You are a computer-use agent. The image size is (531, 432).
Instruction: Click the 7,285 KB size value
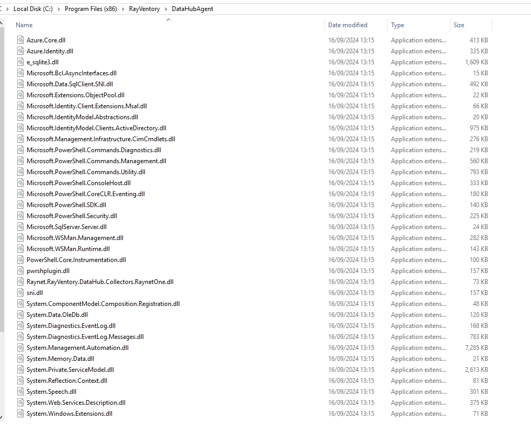(477, 348)
